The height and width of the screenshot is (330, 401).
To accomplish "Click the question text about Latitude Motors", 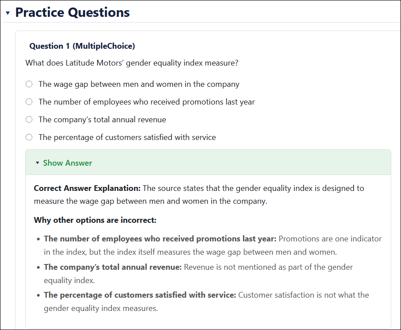I will coord(132,63).
